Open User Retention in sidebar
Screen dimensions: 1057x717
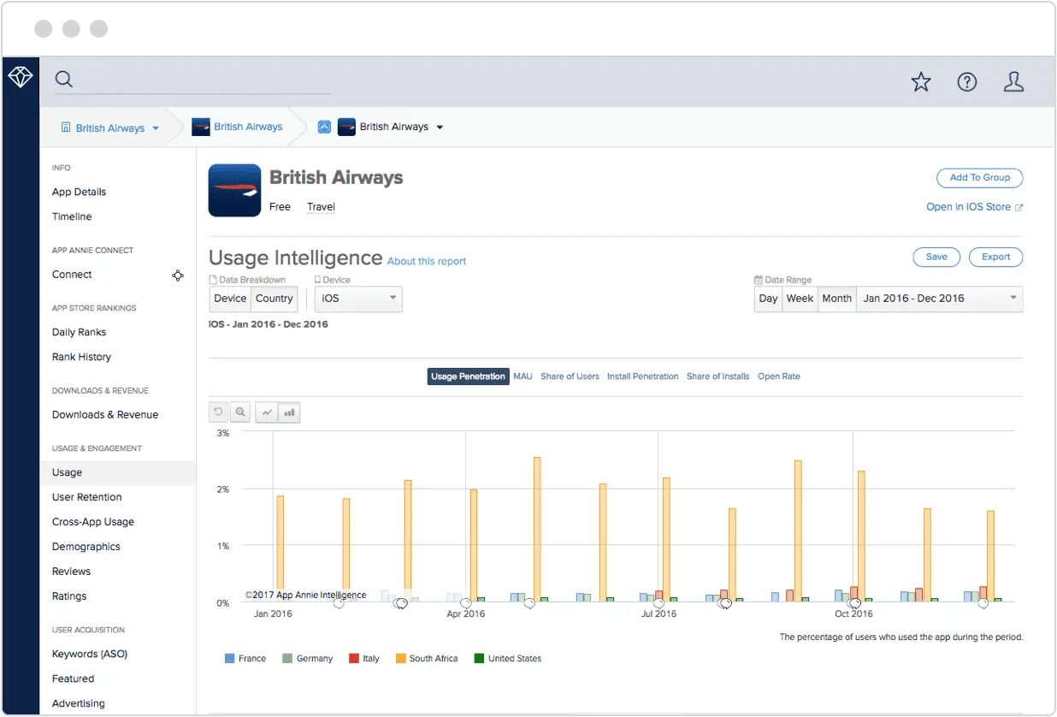tap(87, 498)
